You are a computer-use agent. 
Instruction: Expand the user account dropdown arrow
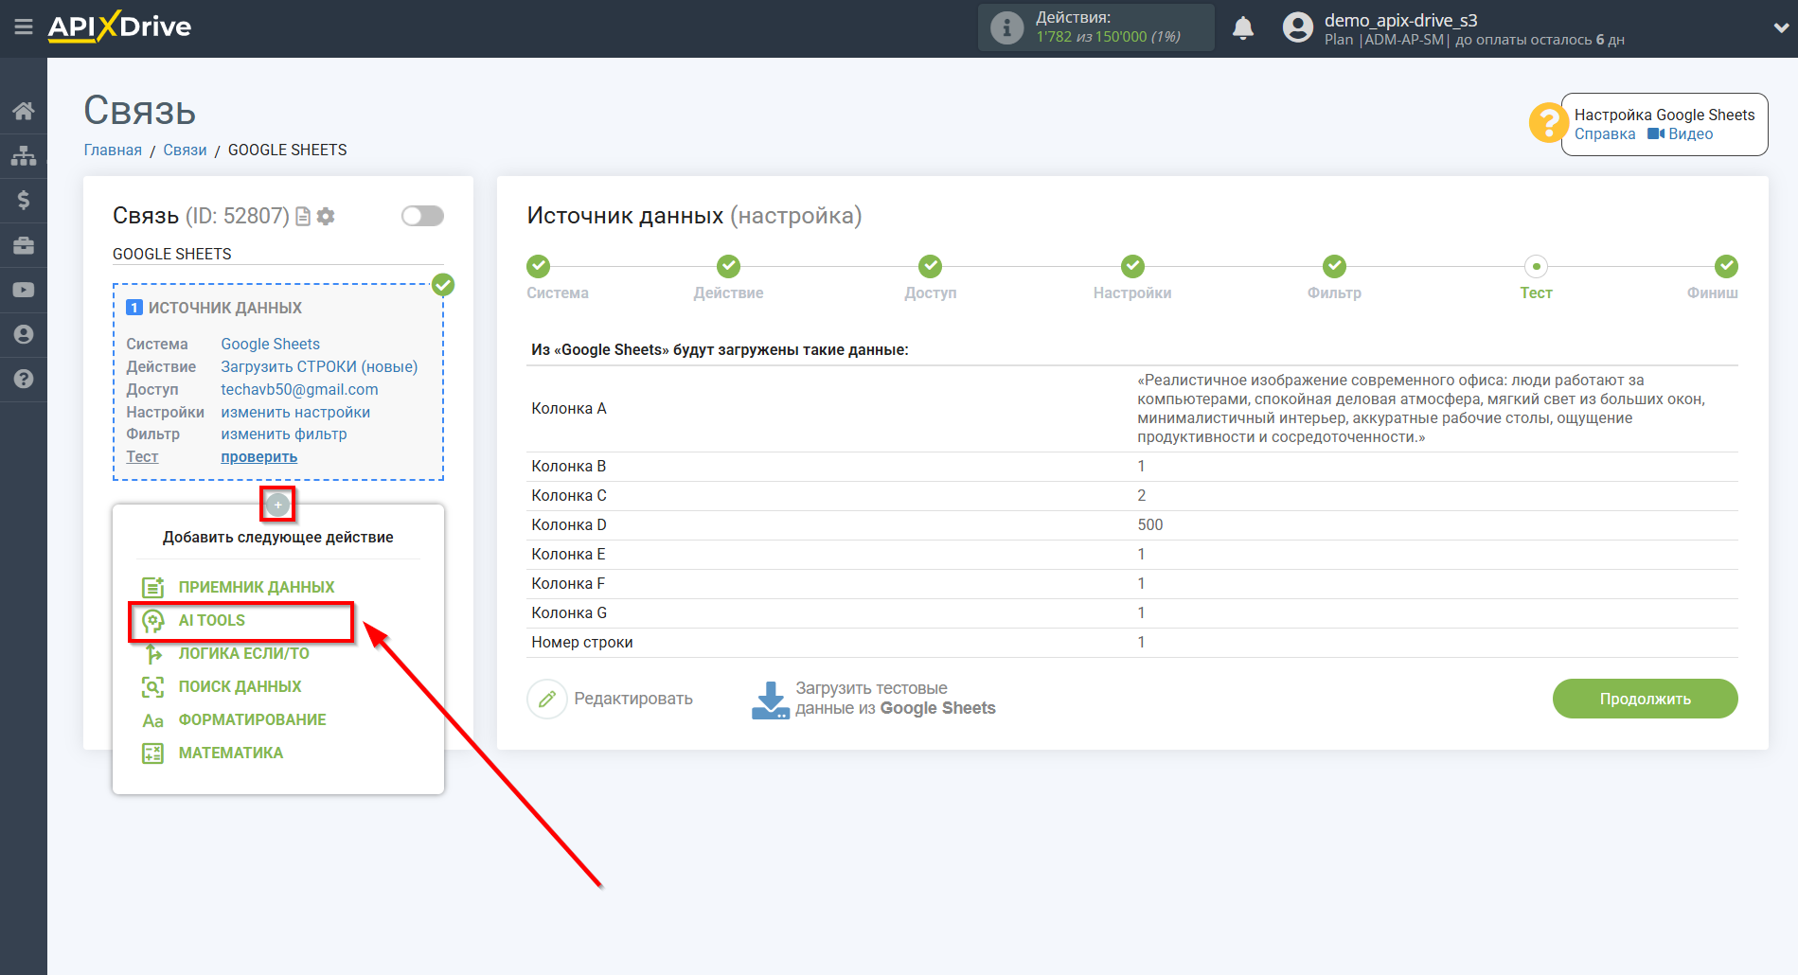(1780, 28)
